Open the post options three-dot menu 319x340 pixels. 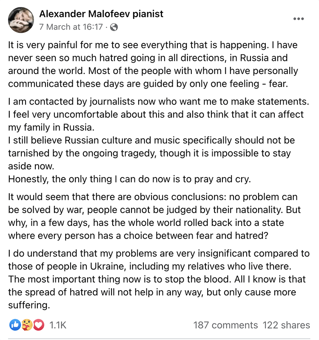pos(299,19)
